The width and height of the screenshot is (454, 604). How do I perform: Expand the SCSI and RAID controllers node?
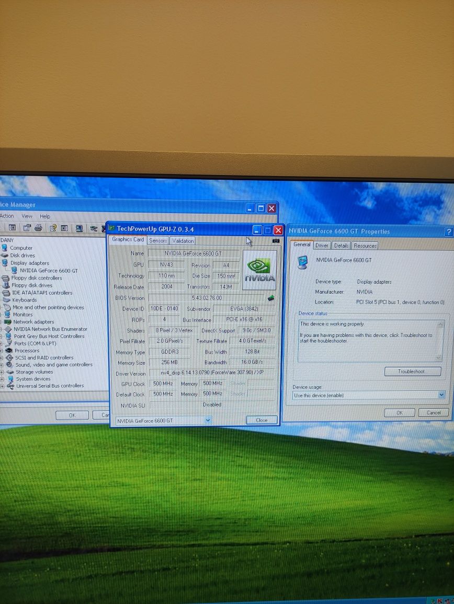(2, 358)
